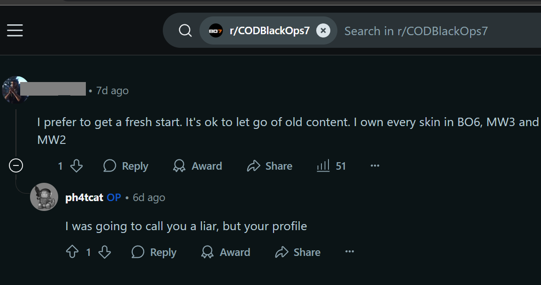
Task: View insights showing 51 views
Action: 331,166
